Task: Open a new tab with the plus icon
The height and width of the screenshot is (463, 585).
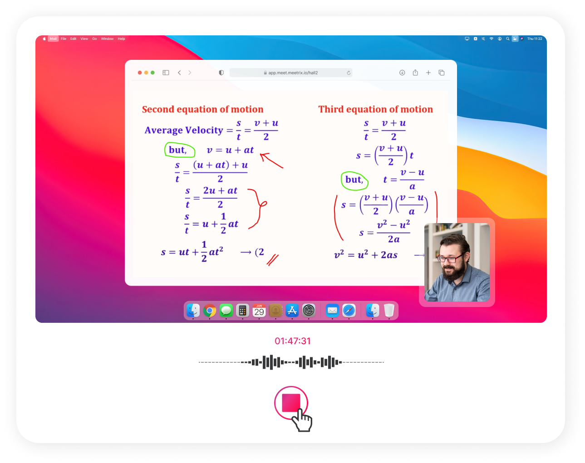Action: [428, 73]
